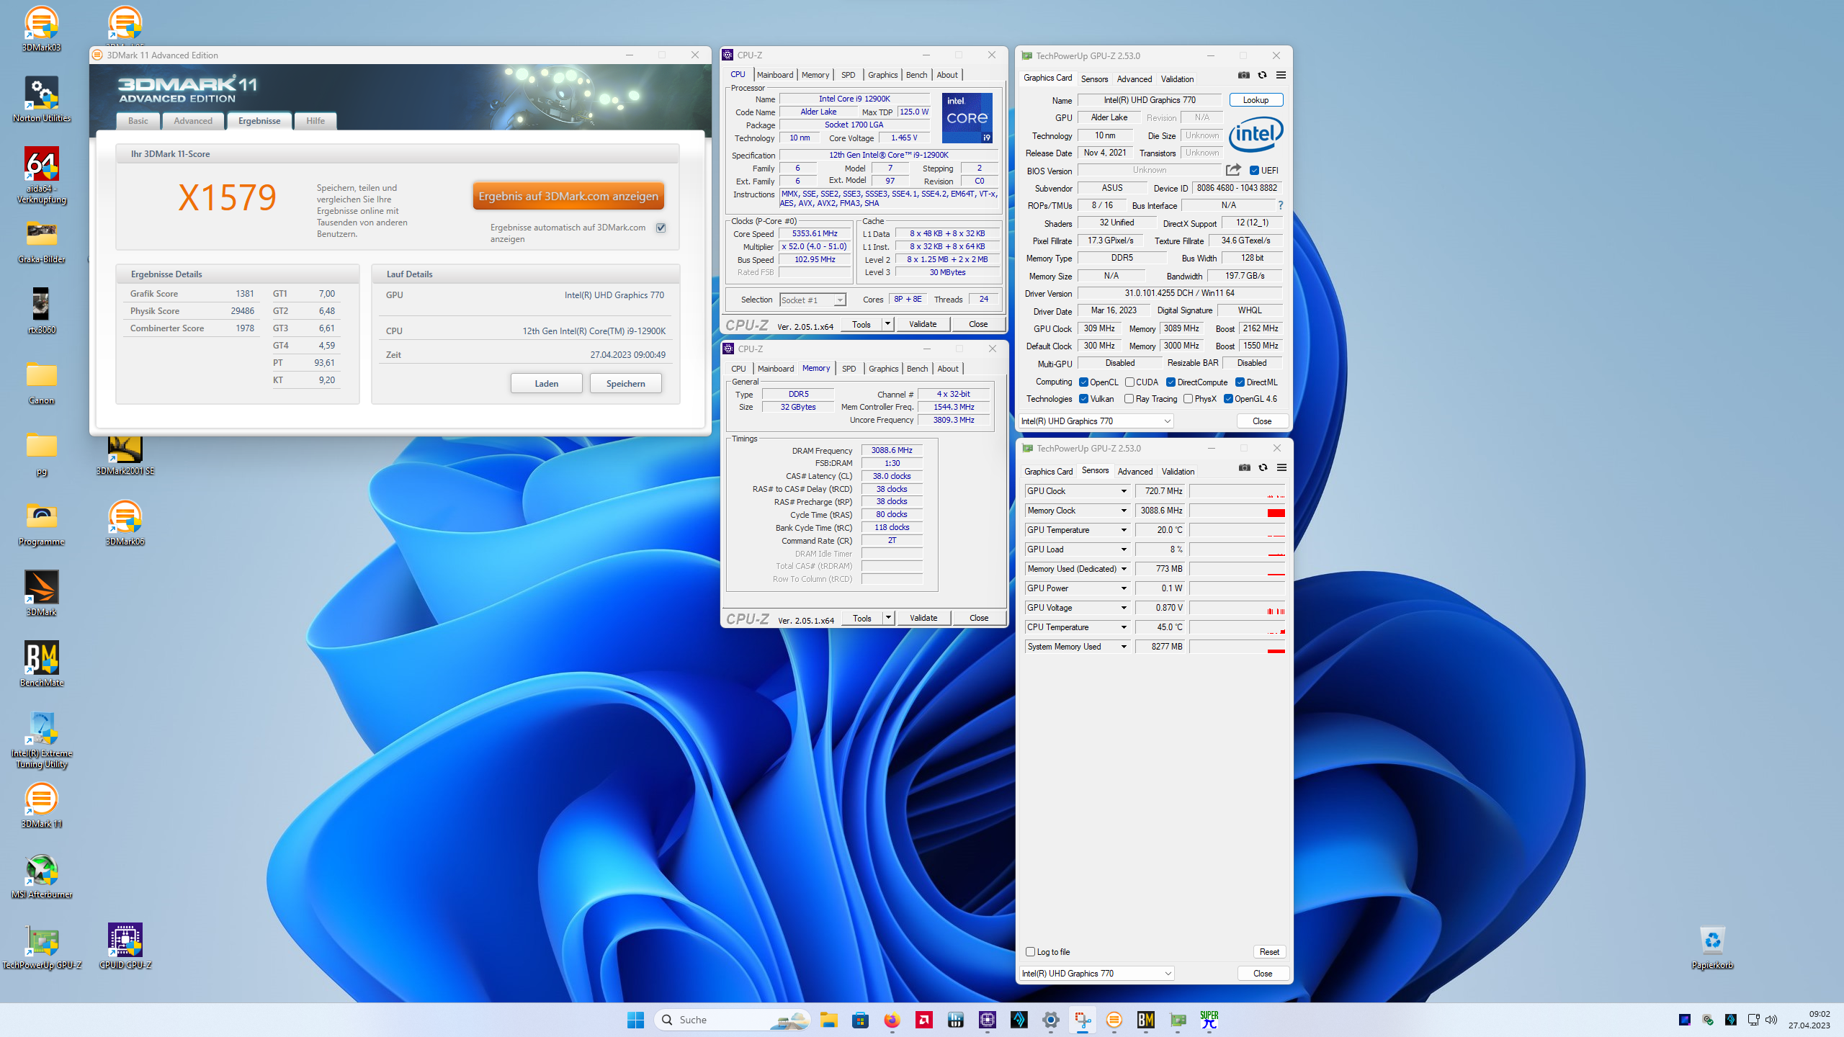Open GPU selector dropdown in GPU-Z Sensors
Image resolution: width=1844 pixels, height=1037 pixels.
click(1096, 974)
